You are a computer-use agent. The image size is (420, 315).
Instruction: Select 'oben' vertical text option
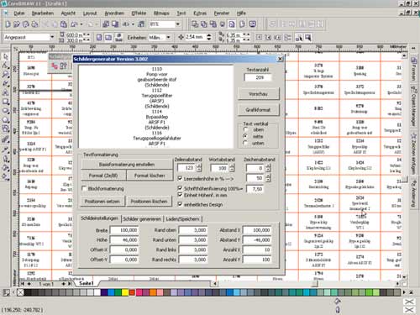(x=246, y=129)
